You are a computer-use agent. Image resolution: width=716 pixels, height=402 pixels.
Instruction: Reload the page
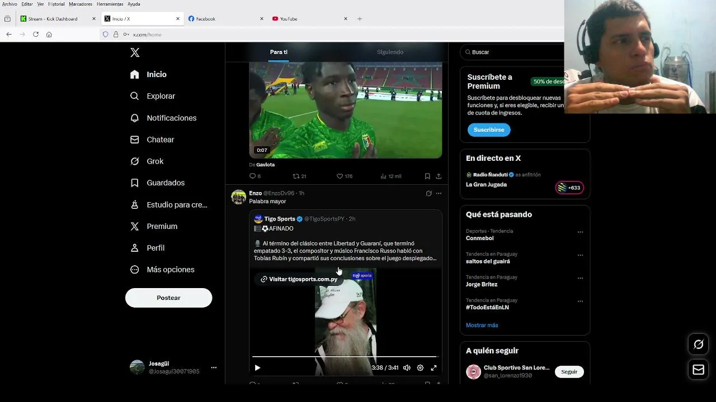click(36, 34)
